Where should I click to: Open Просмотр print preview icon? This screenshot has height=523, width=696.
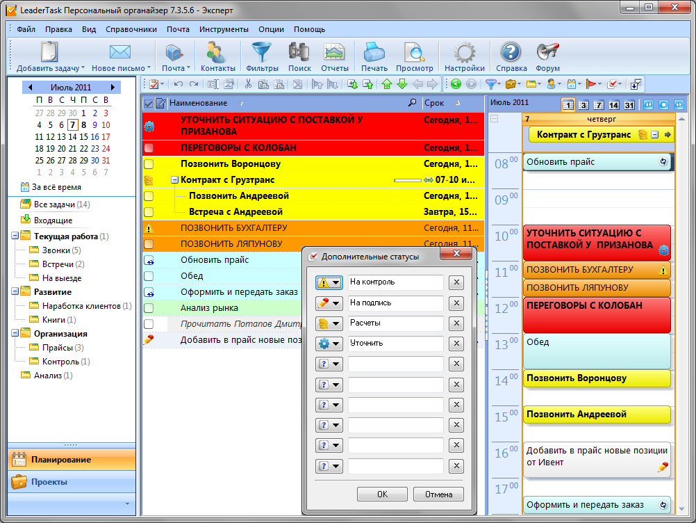[x=414, y=52]
